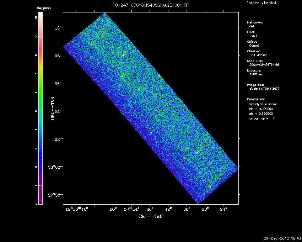Click the "Image size:" label

(x=255, y=85)
